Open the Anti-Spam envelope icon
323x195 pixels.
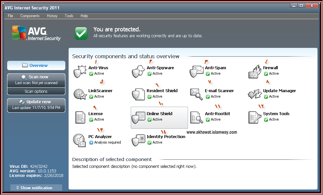(196, 71)
